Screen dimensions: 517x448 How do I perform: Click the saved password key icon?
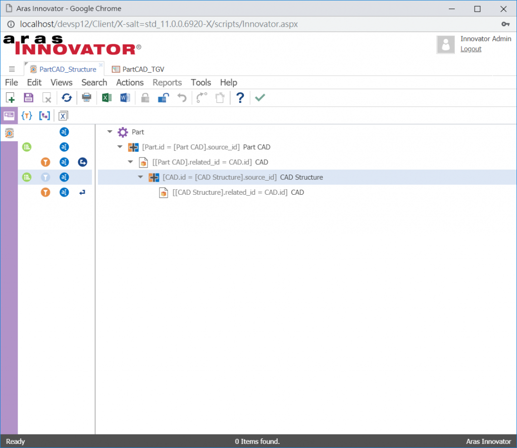pos(505,24)
